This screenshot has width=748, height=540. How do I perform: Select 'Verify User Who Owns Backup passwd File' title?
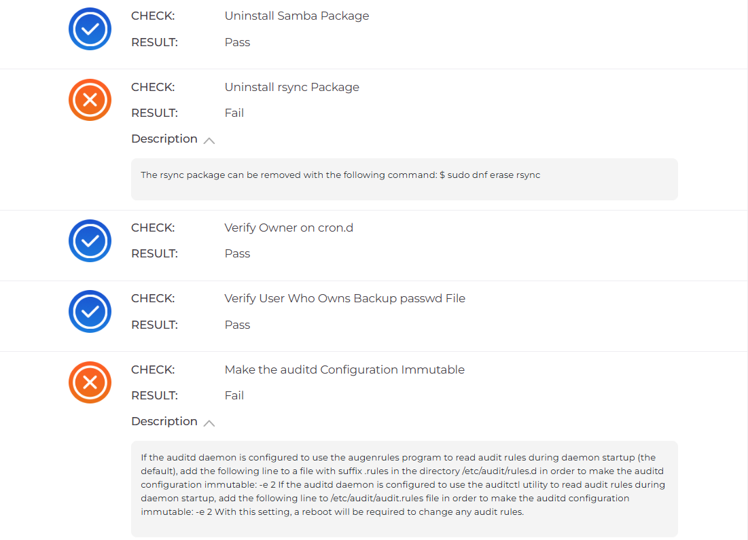pos(344,298)
